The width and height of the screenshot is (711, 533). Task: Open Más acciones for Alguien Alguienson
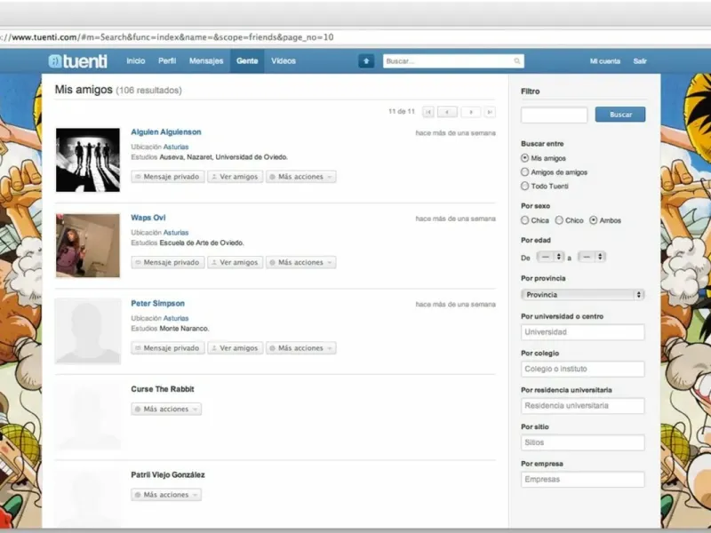[x=301, y=177]
